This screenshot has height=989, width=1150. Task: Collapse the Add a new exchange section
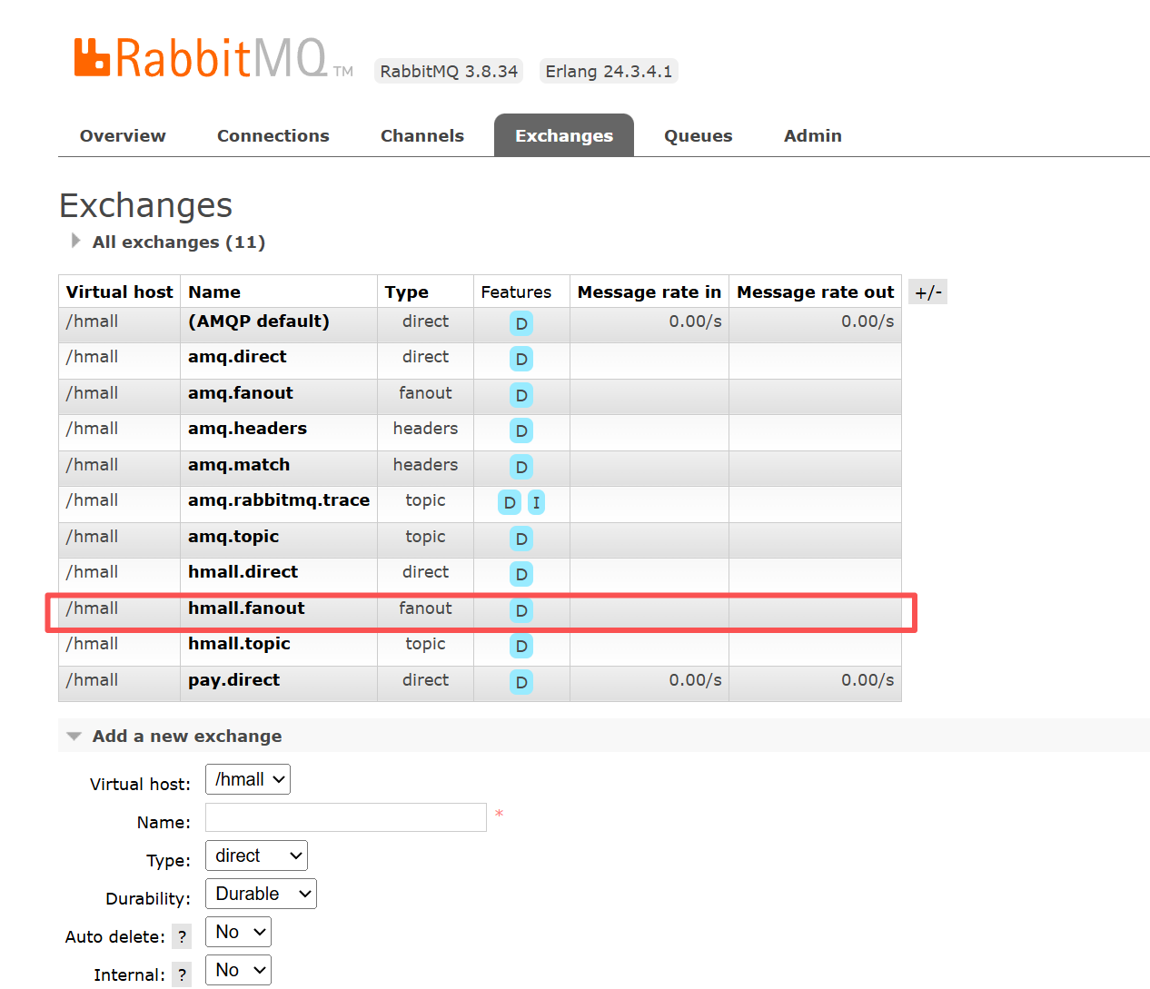coord(186,737)
